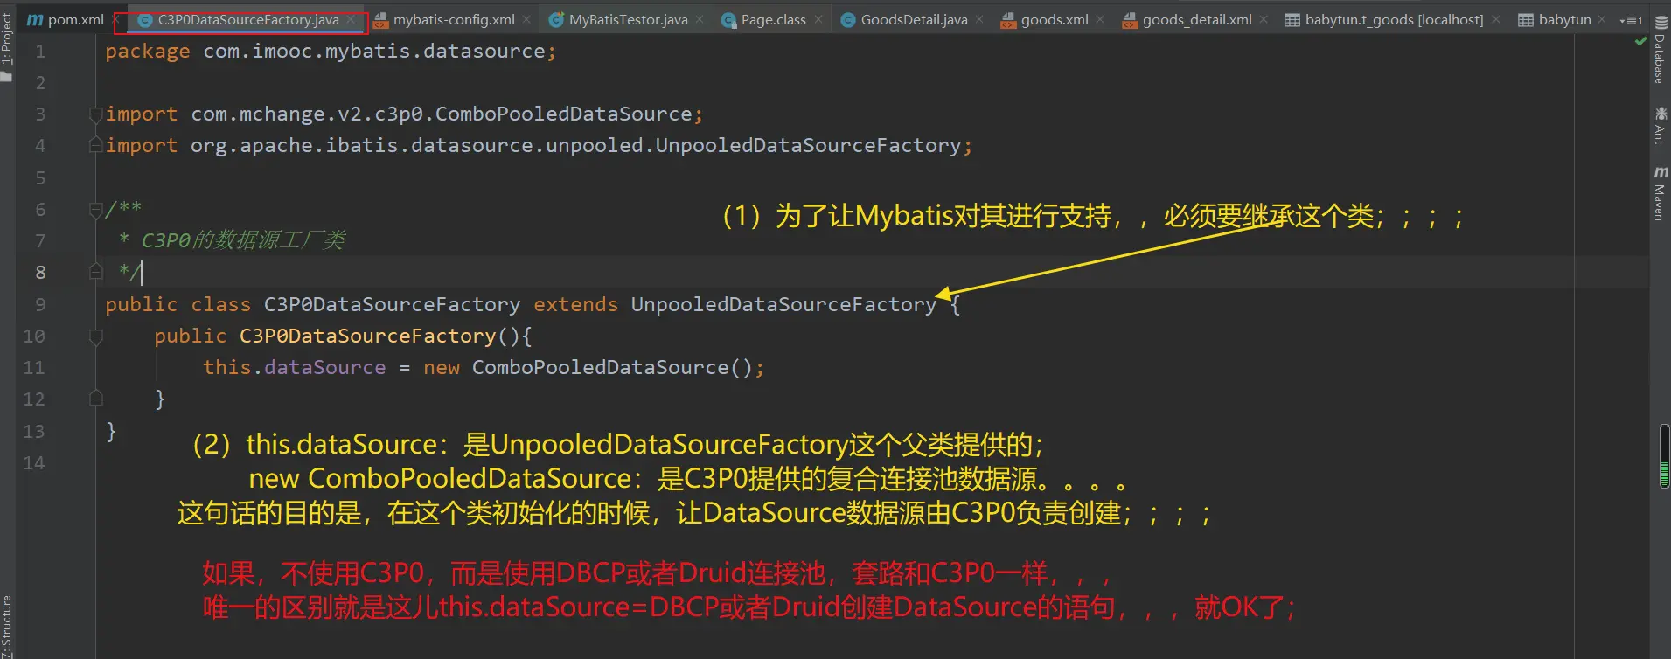Click the Page.class file icon
The height and width of the screenshot is (659, 1671).
(x=728, y=20)
